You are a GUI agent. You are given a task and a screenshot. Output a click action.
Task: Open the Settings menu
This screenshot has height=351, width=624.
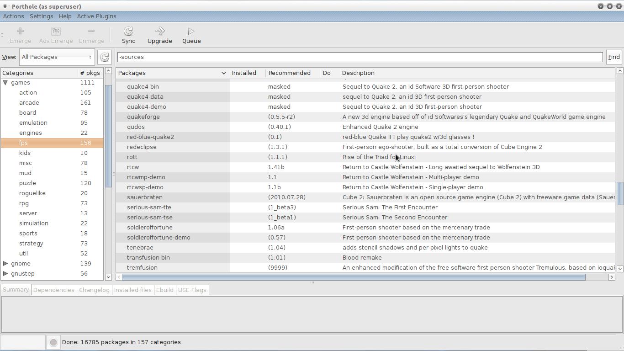pyautogui.click(x=41, y=16)
